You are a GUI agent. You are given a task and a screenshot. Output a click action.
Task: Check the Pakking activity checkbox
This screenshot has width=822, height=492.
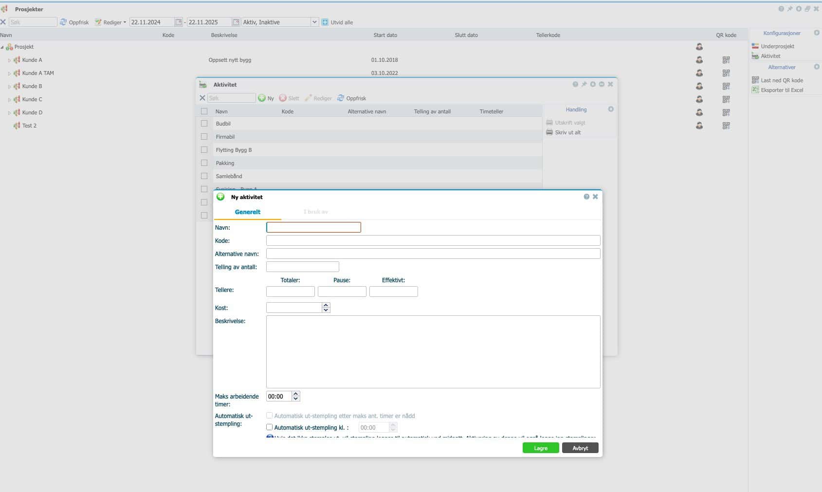coord(204,163)
